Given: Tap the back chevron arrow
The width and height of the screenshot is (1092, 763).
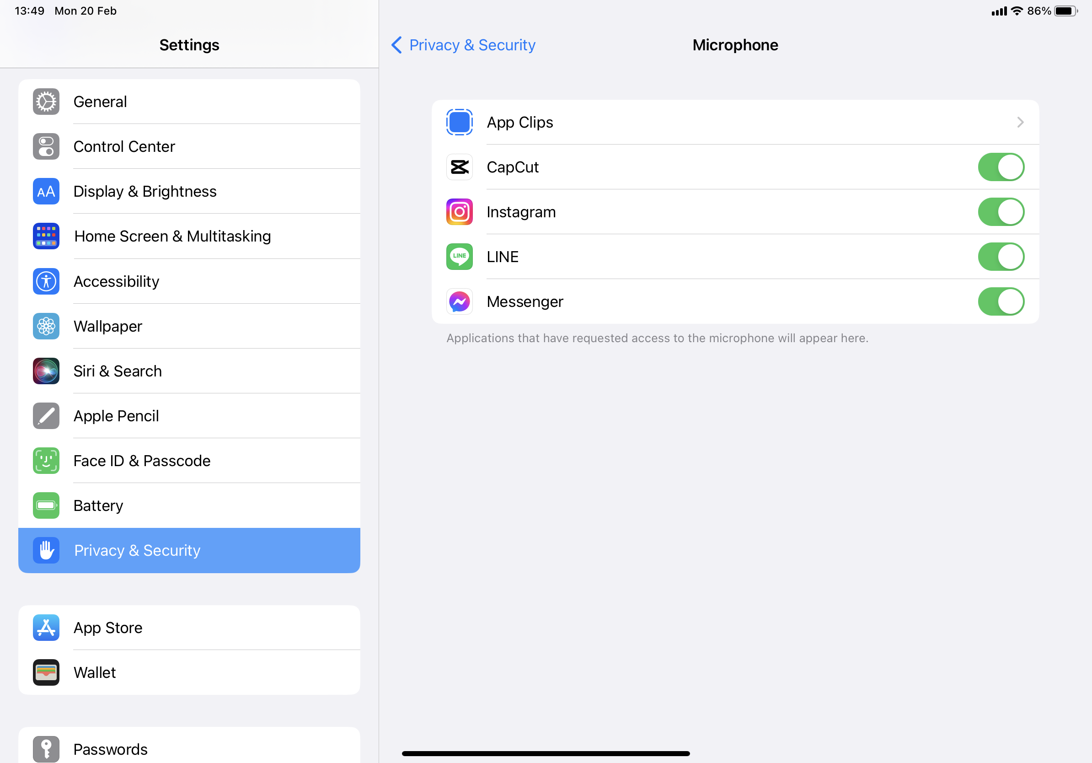Looking at the screenshot, I should [x=396, y=45].
